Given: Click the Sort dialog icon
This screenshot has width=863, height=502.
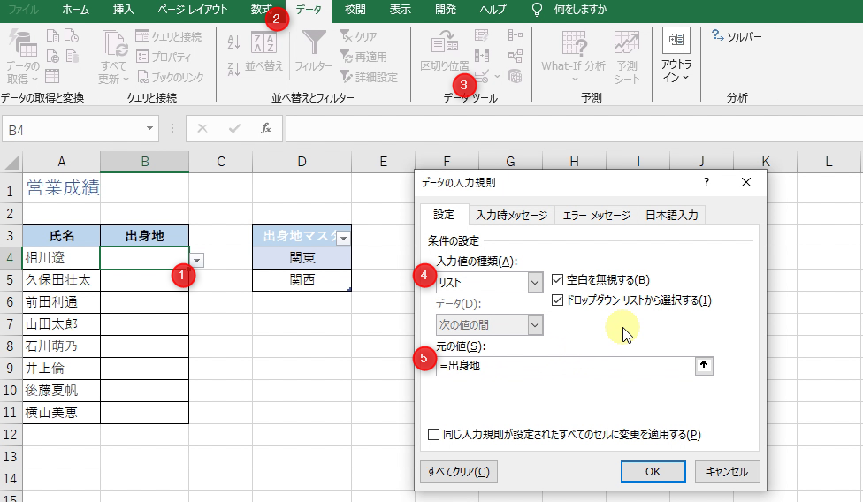Looking at the screenshot, I should tap(263, 43).
